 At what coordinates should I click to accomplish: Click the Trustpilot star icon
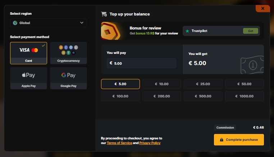click(x=187, y=31)
